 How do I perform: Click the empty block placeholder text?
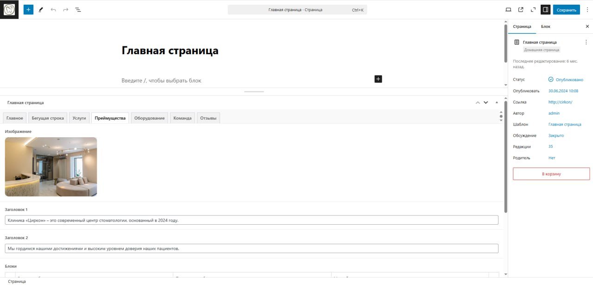click(162, 80)
